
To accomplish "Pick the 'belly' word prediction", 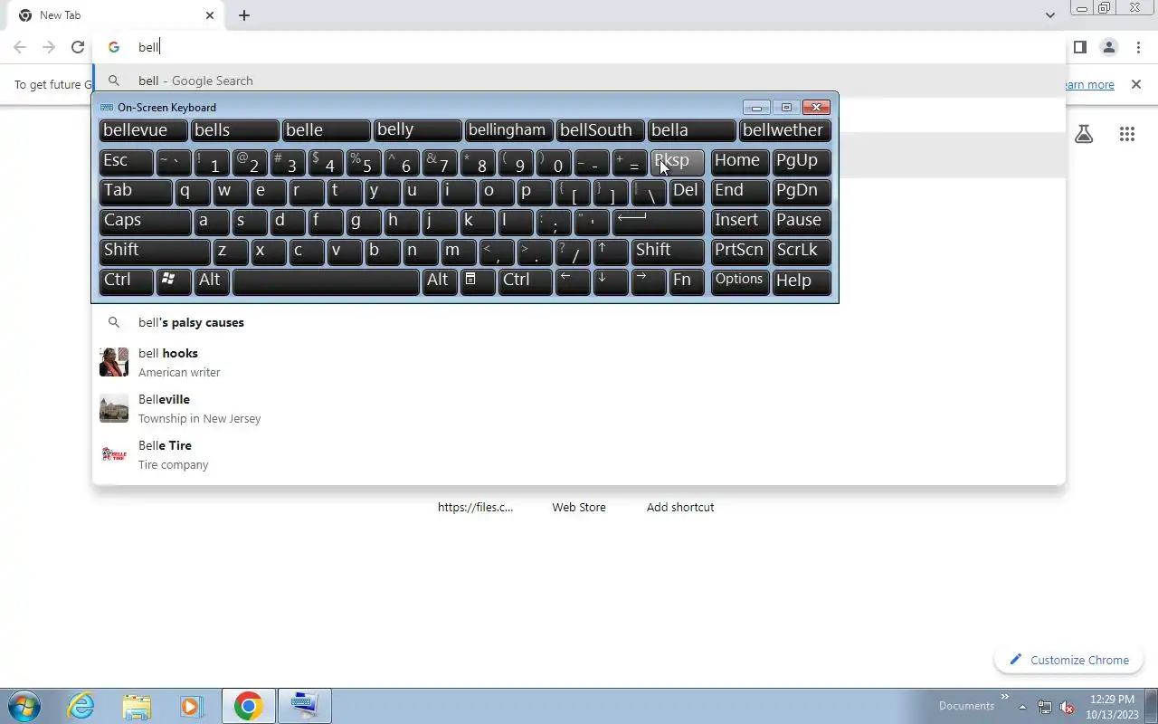I will point(417,130).
